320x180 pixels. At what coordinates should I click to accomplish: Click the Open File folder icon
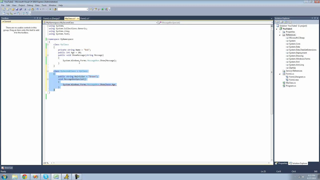point(13,9)
